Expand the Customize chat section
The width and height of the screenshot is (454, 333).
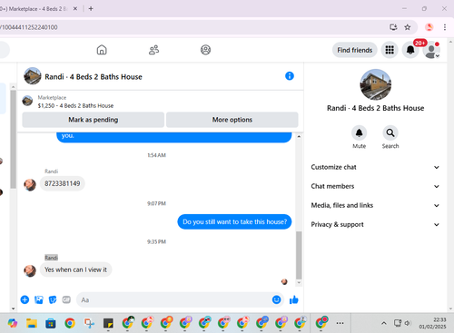(x=375, y=167)
